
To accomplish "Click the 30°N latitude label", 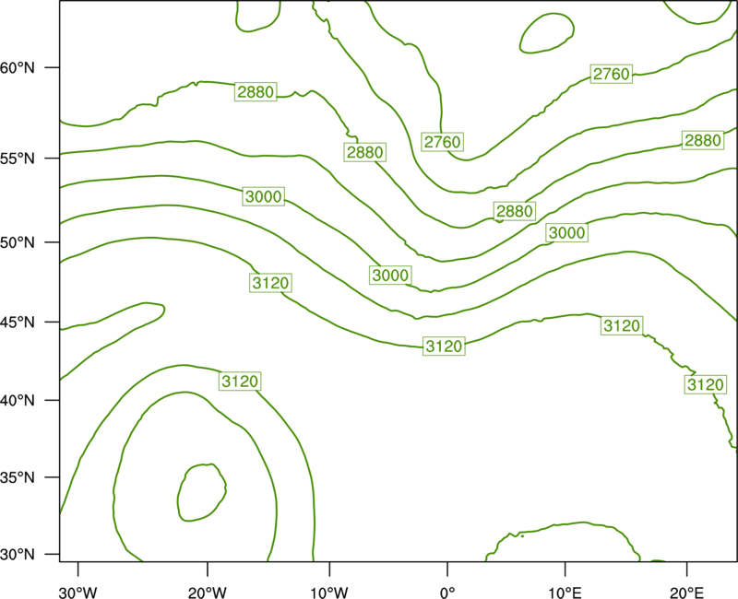I will (x=18, y=555).
